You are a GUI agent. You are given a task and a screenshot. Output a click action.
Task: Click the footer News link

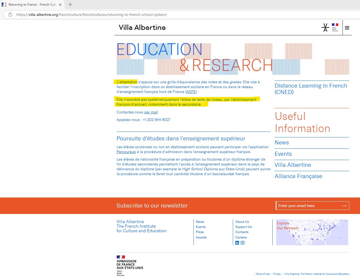pyautogui.click(x=200, y=222)
